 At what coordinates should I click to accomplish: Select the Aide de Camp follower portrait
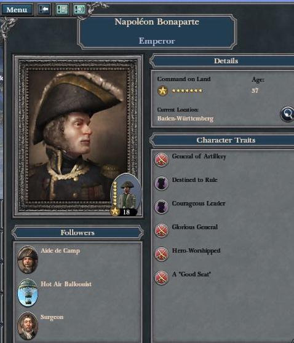(x=28, y=259)
